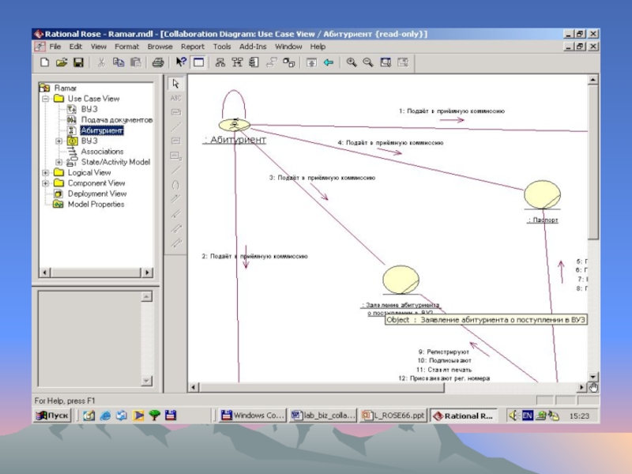Expand the State/Activity Model node
This screenshot has width=632, height=474.
[59, 162]
